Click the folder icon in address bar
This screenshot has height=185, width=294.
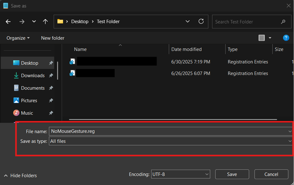pyautogui.click(x=60, y=21)
